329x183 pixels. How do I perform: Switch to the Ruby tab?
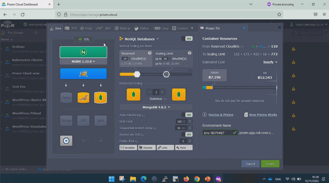click(x=86, y=28)
